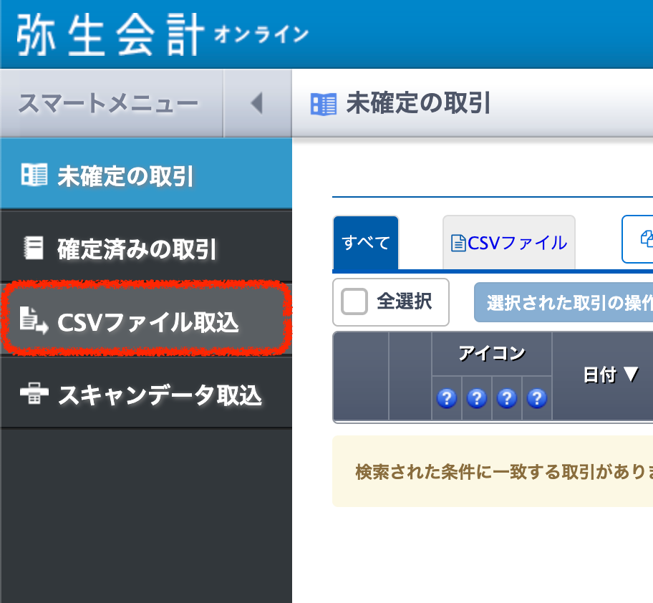Image resolution: width=653 pixels, height=603 pixels.
Task: Click the third blue question mark icon
Action: coord(506,398)
